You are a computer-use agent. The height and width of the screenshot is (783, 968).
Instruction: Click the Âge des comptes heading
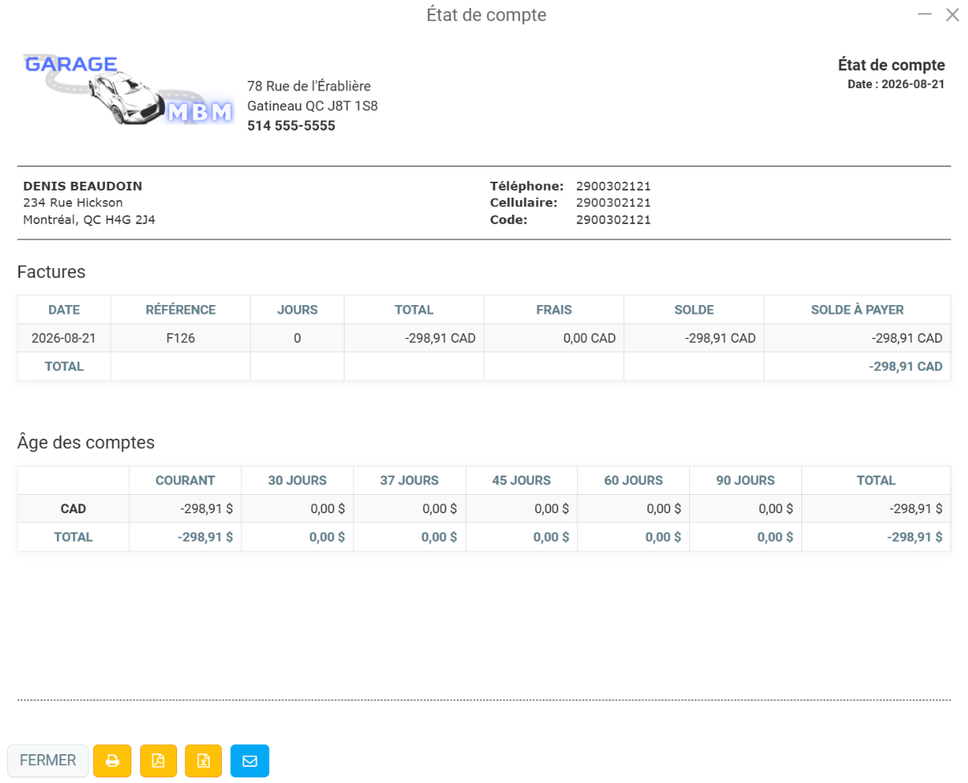pyautogui.click(x=86, y=442)
